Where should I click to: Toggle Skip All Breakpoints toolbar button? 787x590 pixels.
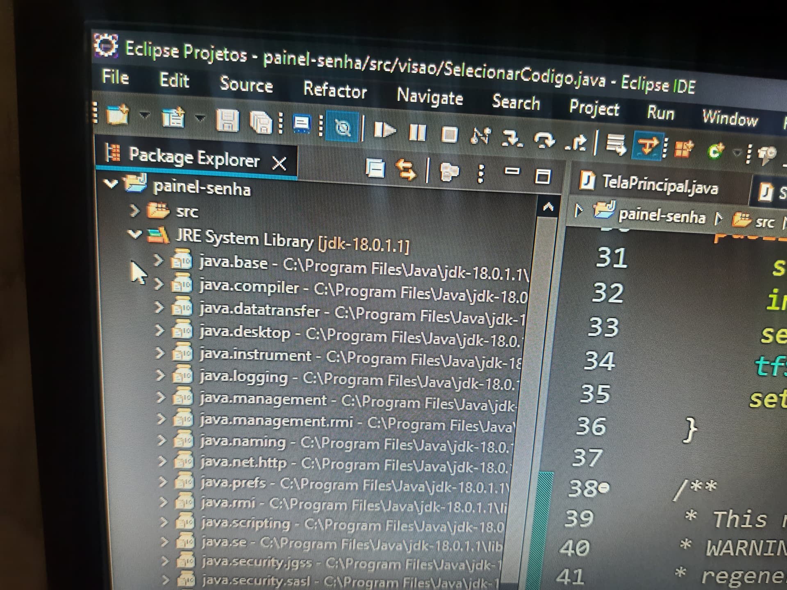point(343,127)
